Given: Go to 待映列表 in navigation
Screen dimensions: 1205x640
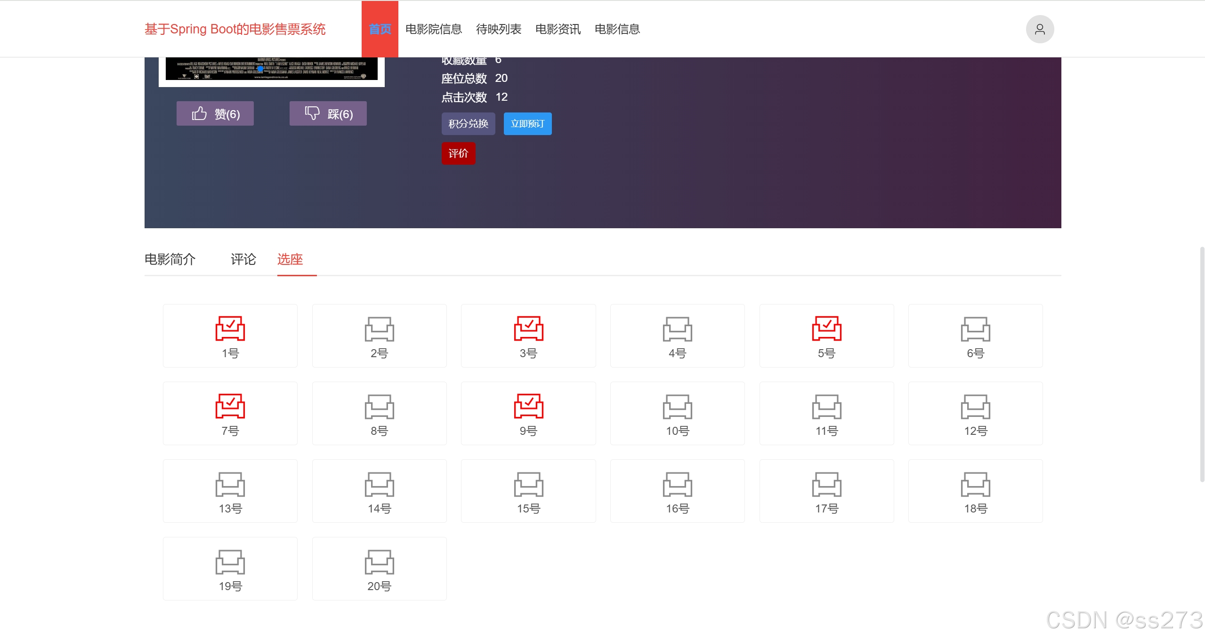Looking at the screenshot, I should click(x=499, y=29).
